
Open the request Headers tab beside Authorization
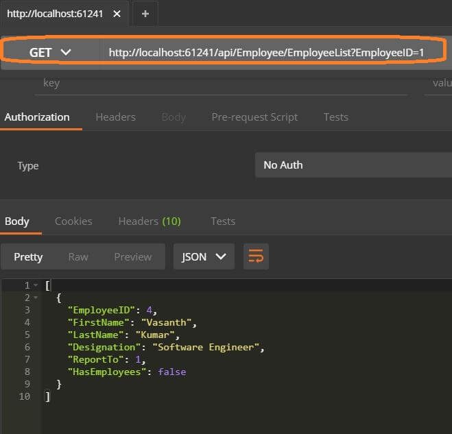coord(115,117)
